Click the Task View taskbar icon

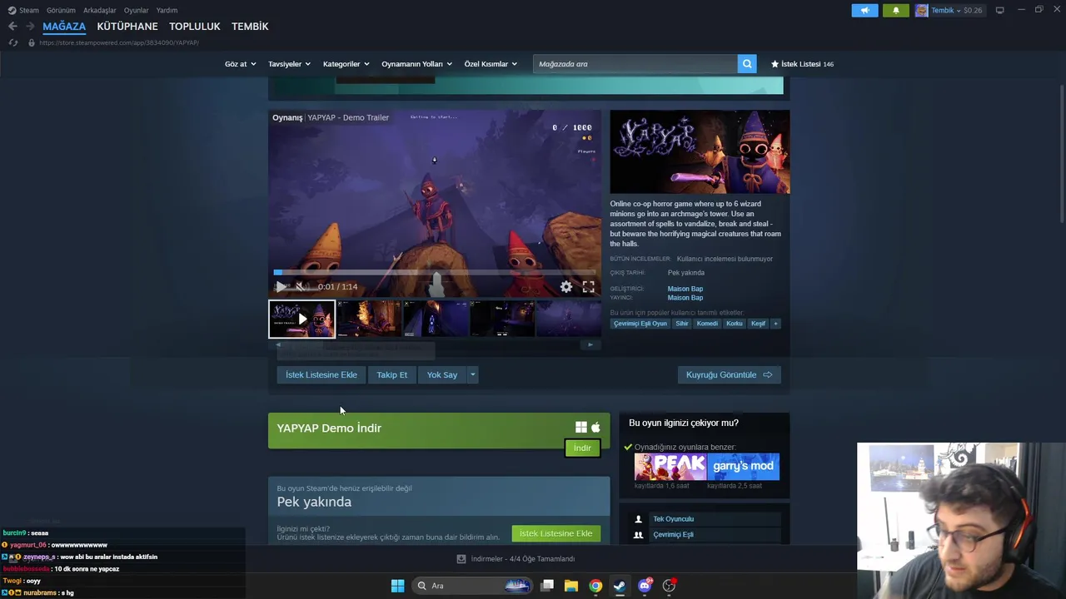[547, 586]
